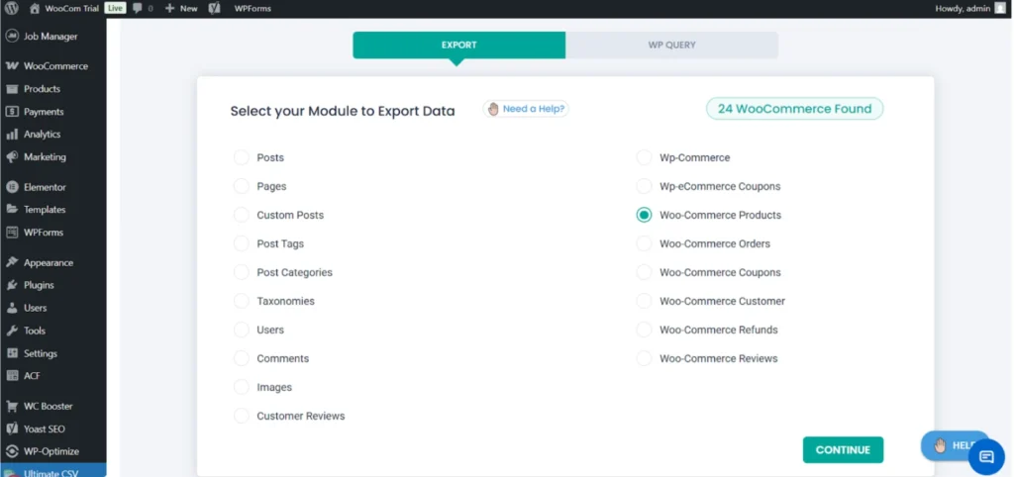Select the Taxonomies radio button
This screenshot has width=1014, height=477.
pos(242,301)
